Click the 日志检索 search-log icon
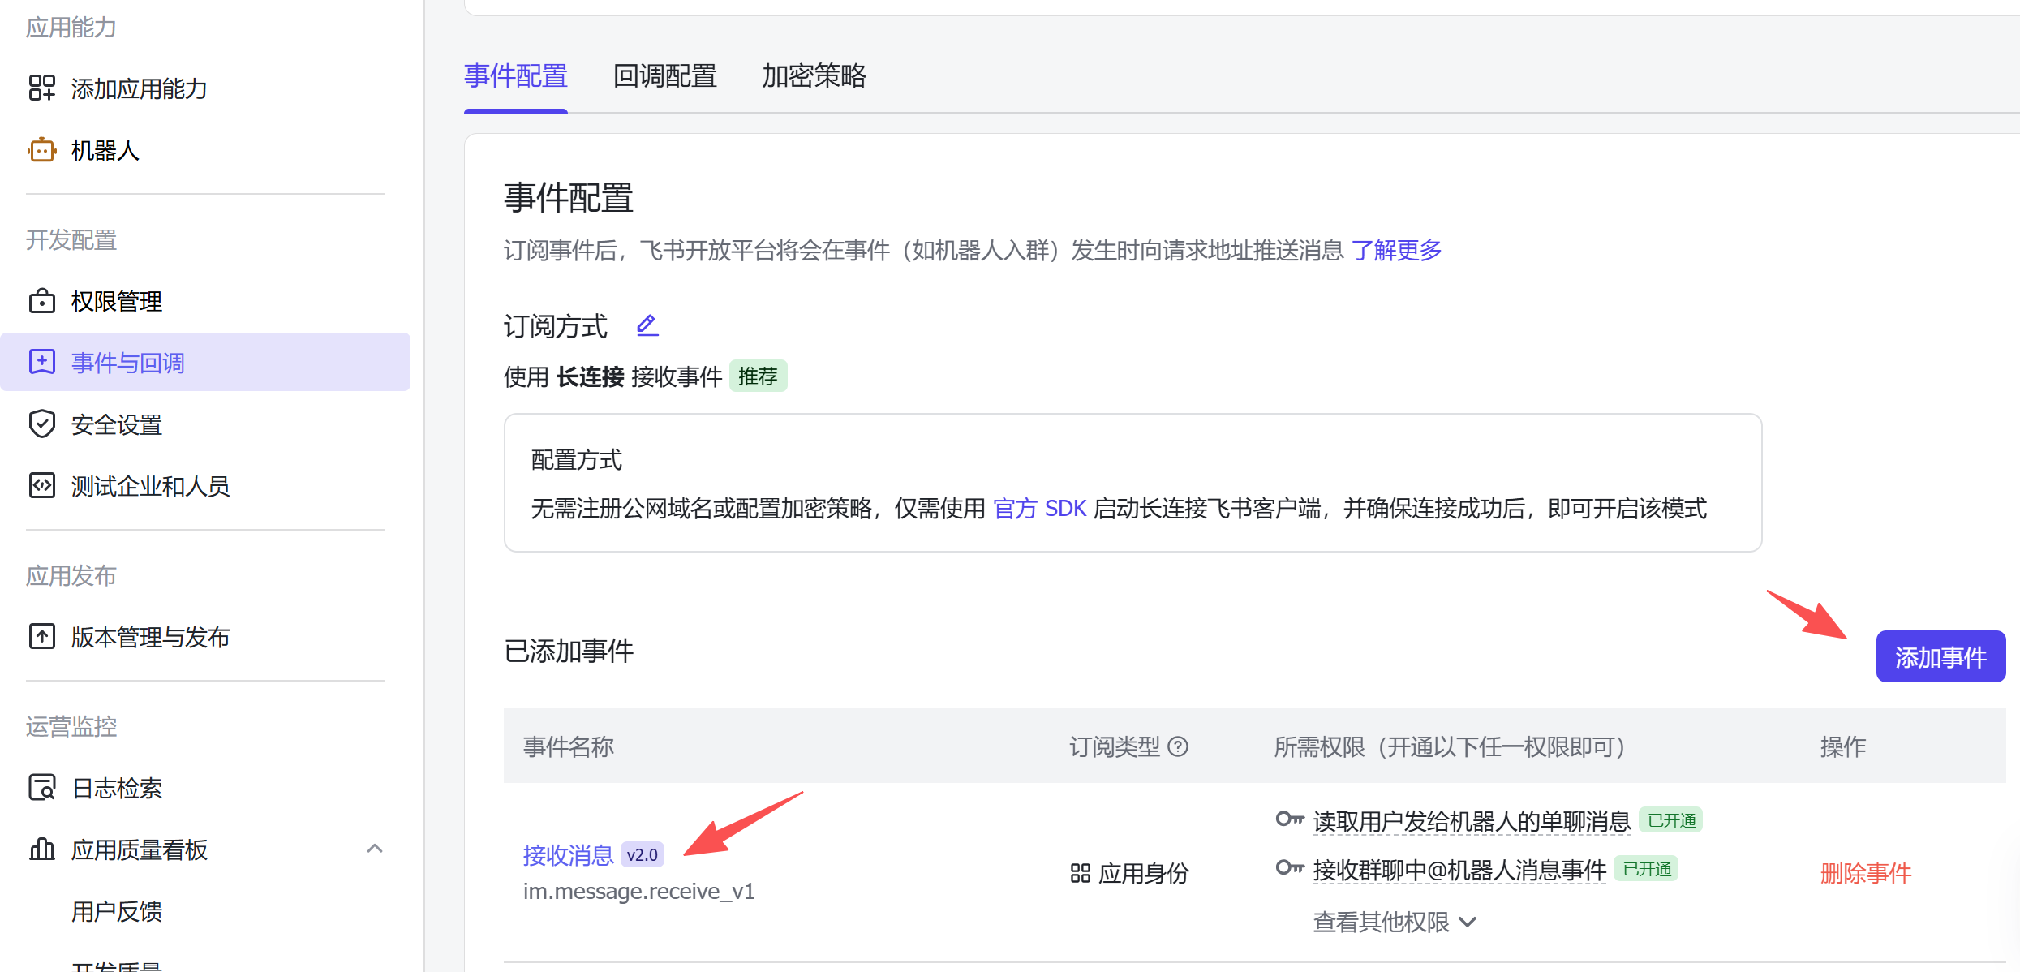The image size is (2020, 972). (41, 788)
